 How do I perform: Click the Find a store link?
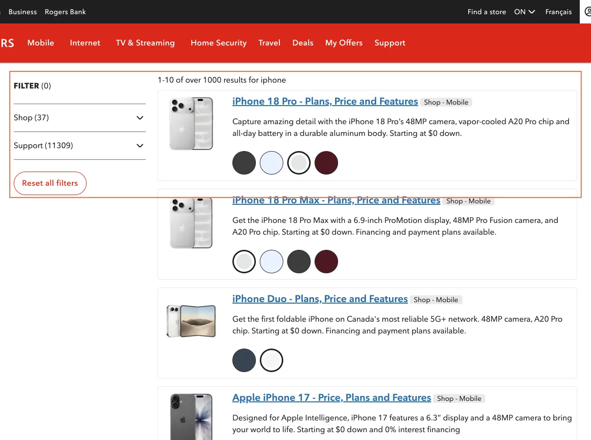487,12
